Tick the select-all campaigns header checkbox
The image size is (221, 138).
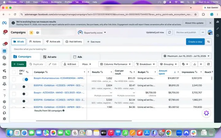click(14, 72)
